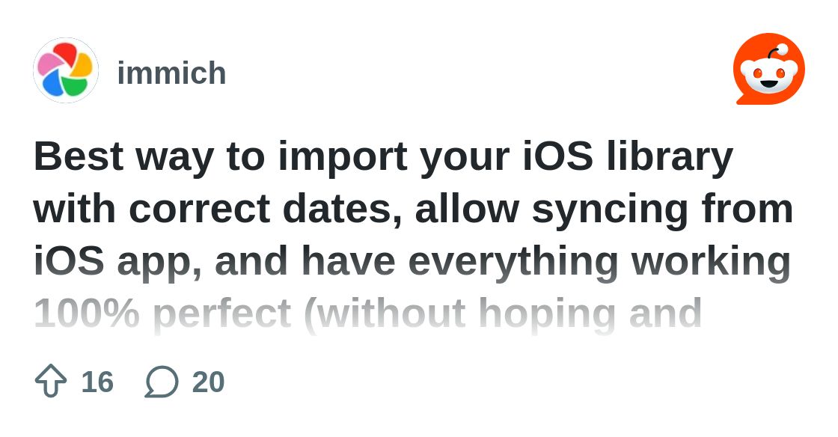Click the faded truncated "100% perfect" line
Image resolution: width=838 pixels, height=437 pixels.
[x=367, y=313]
